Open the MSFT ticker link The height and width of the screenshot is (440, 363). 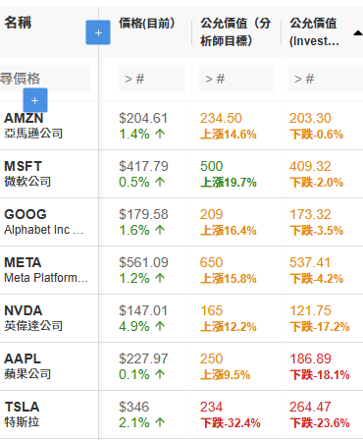coord(23,166)
